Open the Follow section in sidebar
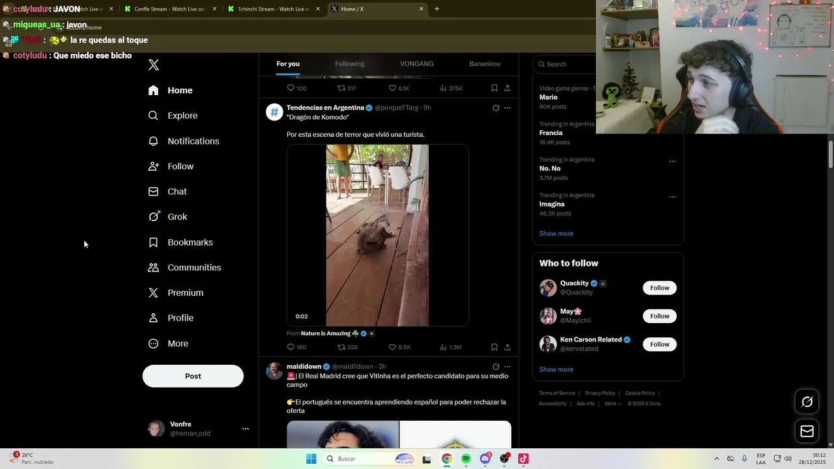 171,166
